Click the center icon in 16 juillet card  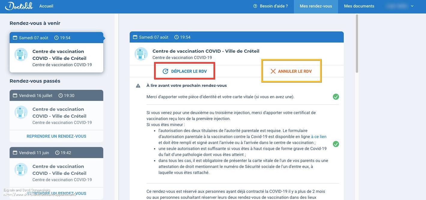tap(21, 112)
